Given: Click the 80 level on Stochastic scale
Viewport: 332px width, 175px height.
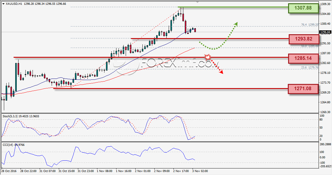Looking at the screenshot, I should (x=321, y=120).
